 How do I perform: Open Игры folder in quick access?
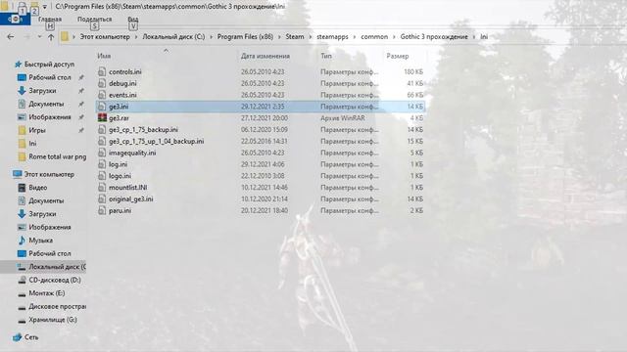(37, 130)
